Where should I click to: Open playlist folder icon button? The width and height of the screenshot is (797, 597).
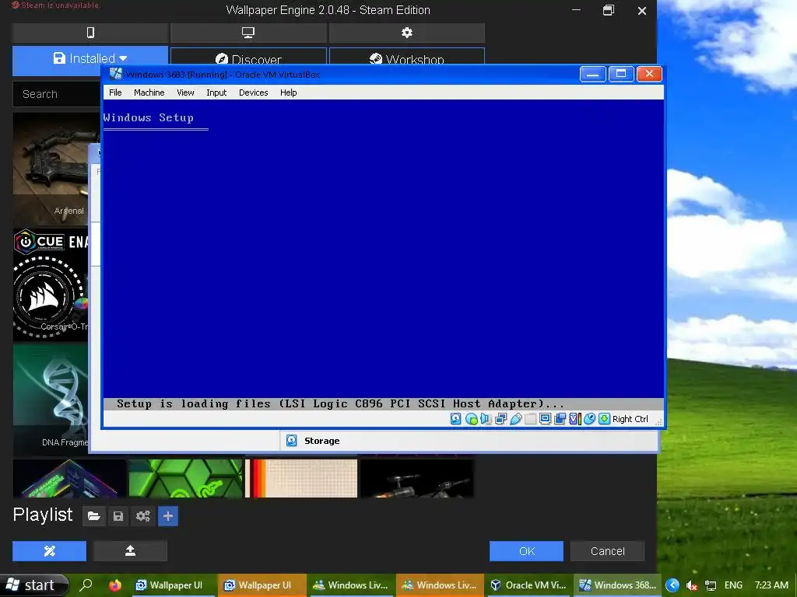(93, 516)
